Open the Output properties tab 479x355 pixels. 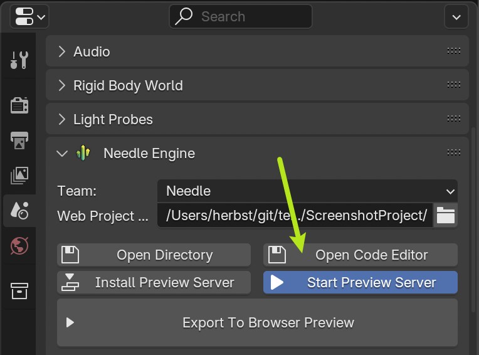click(x=19, y=140)
